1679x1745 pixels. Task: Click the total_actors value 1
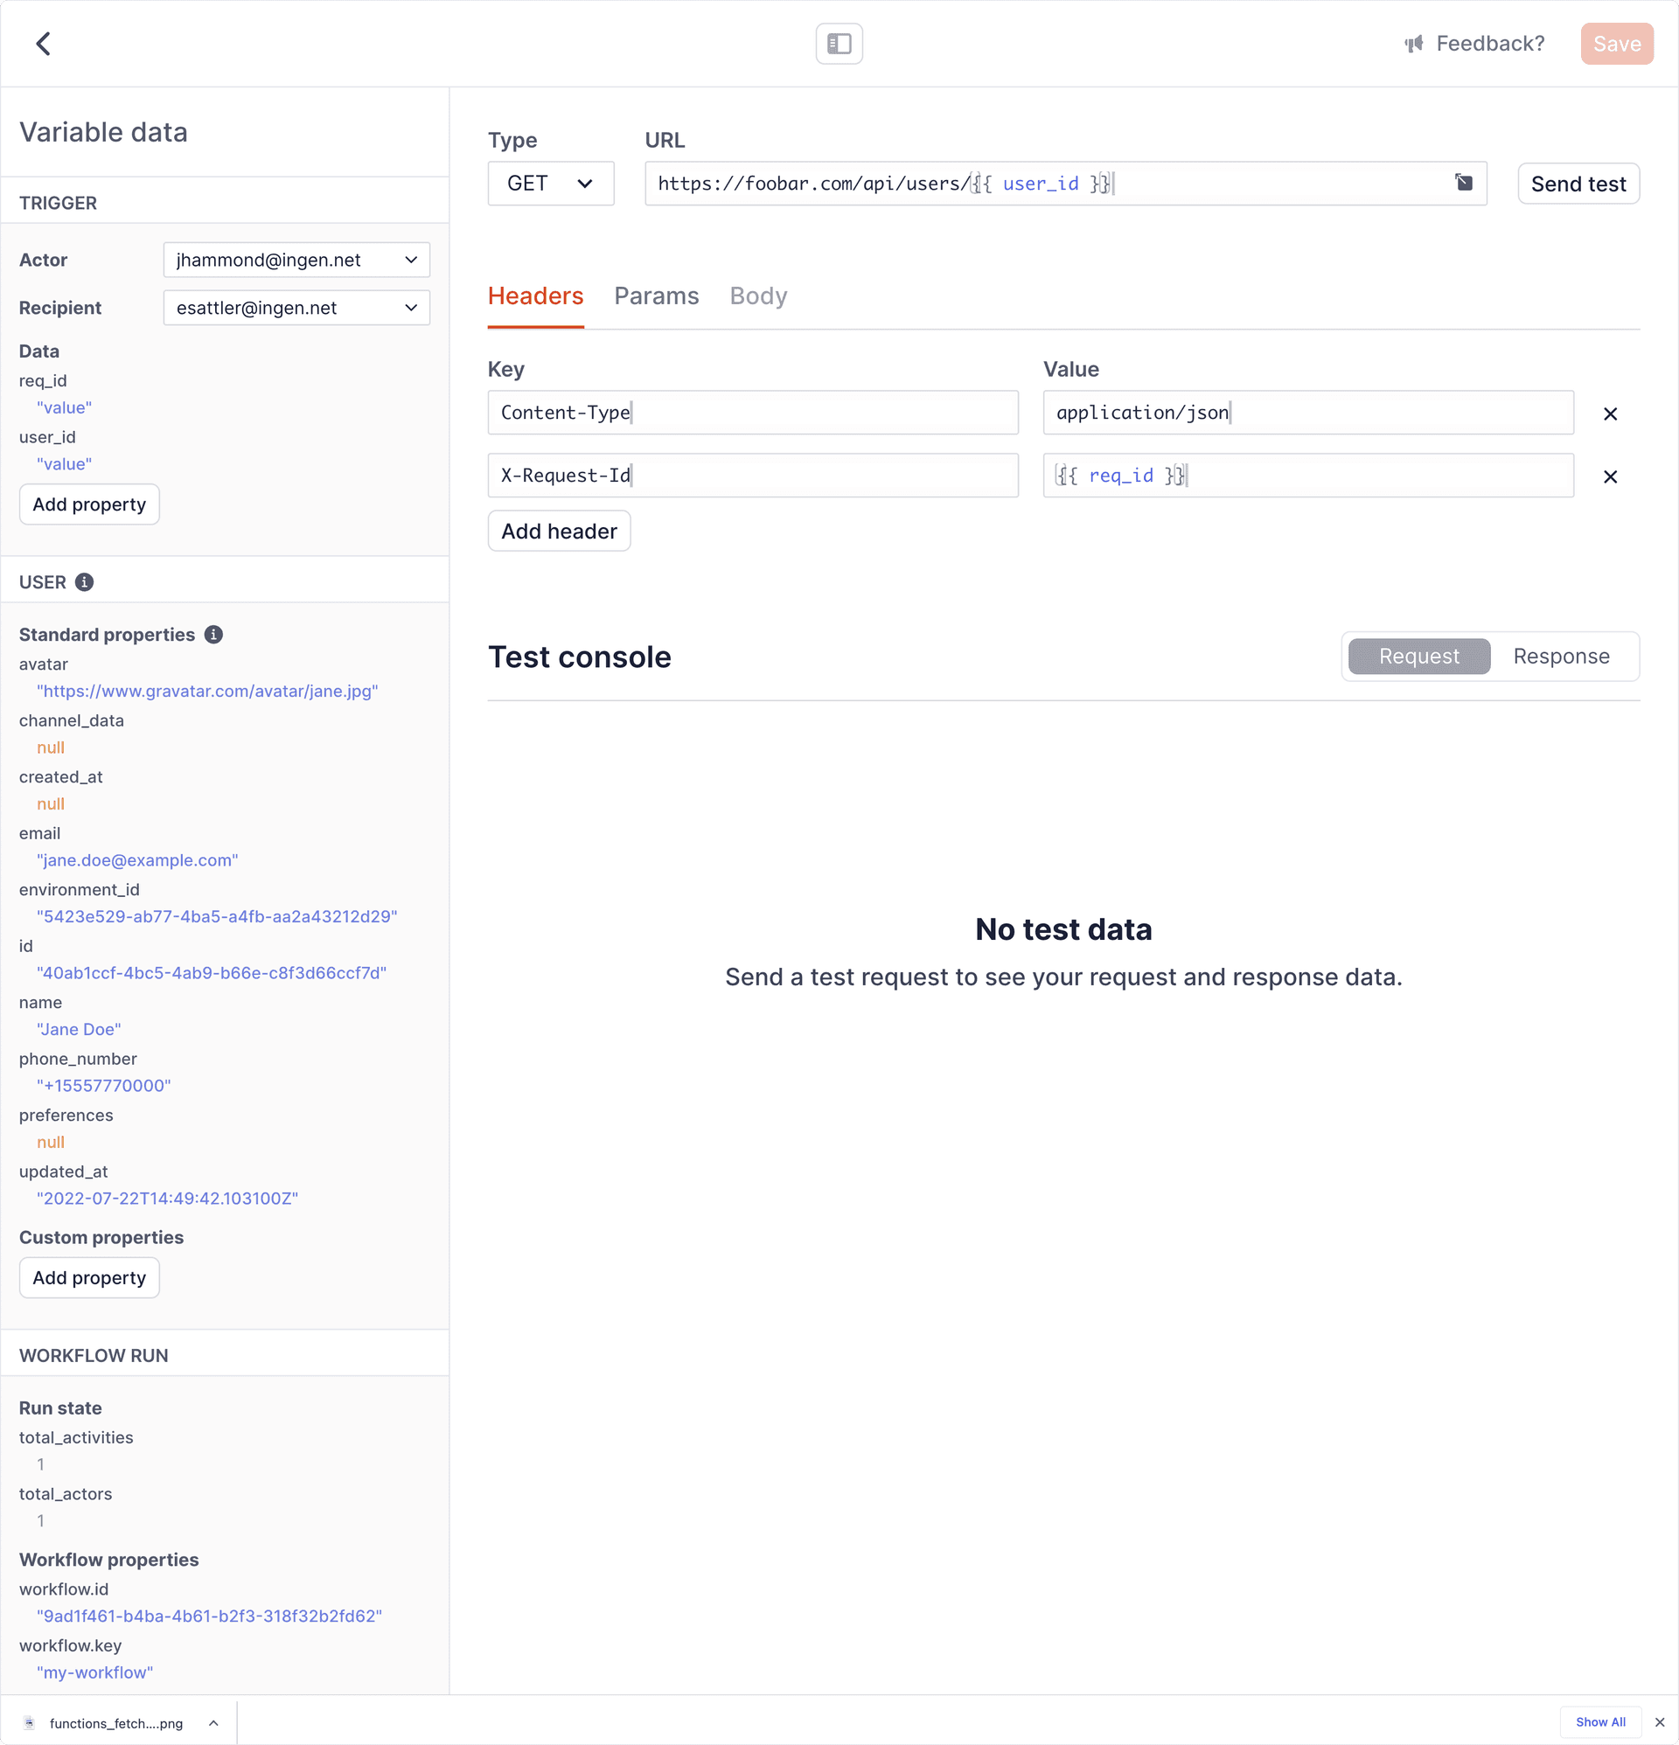click(x=41, y=1520)
